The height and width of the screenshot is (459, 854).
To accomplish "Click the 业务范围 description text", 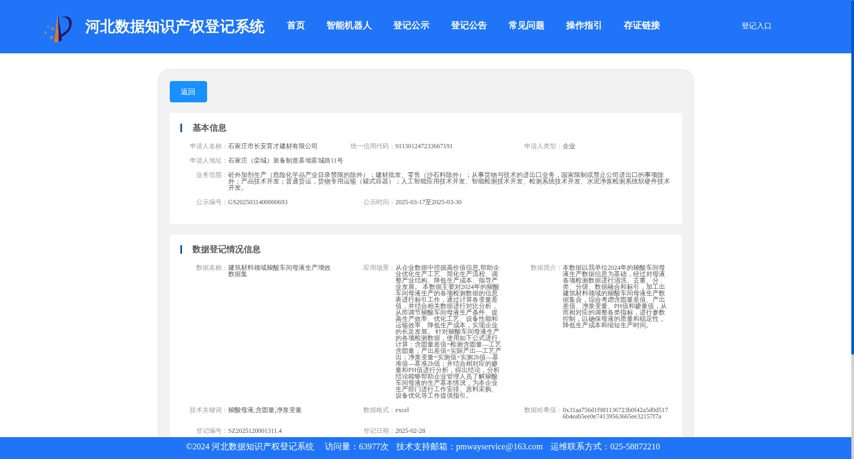I will tap(449, 181).
